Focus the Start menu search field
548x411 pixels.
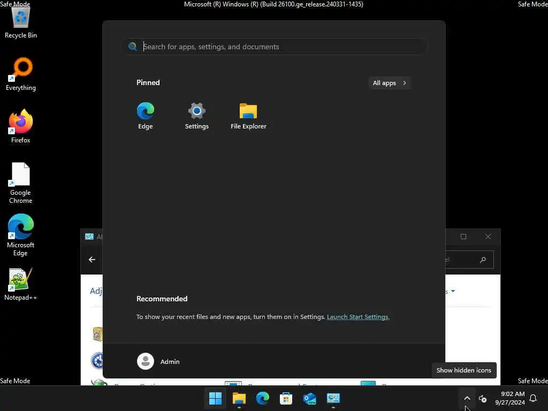275,47
